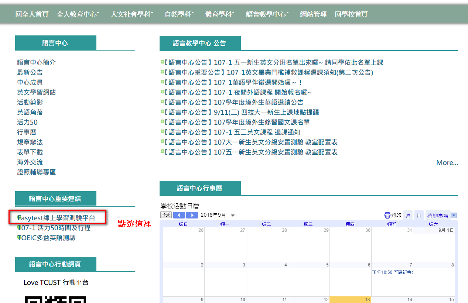Click the 今天 button in calendar
This screenshot has width=468, height=303.
tap(166, 215)
